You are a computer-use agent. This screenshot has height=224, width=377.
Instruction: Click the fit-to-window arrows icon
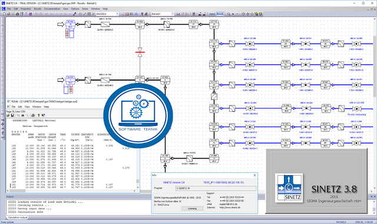[x=243, y=14]
